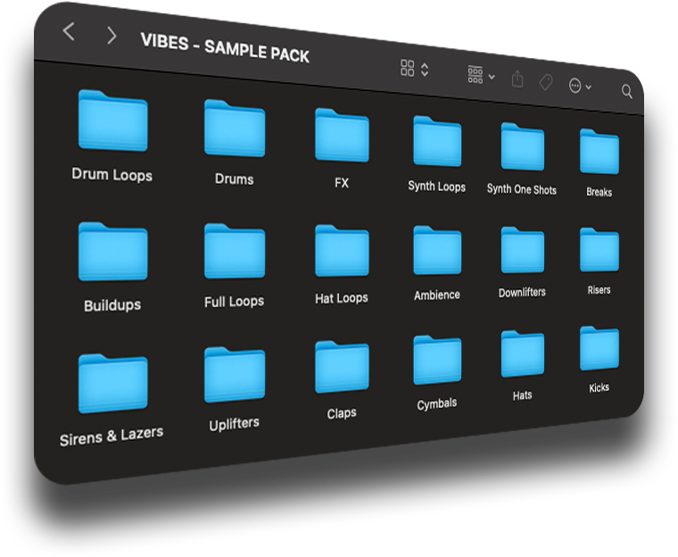The width and height of the screenshot is (678, 557).
Task: Open the Sirens & Lazers folder
Action: click(x=112, y=385)
